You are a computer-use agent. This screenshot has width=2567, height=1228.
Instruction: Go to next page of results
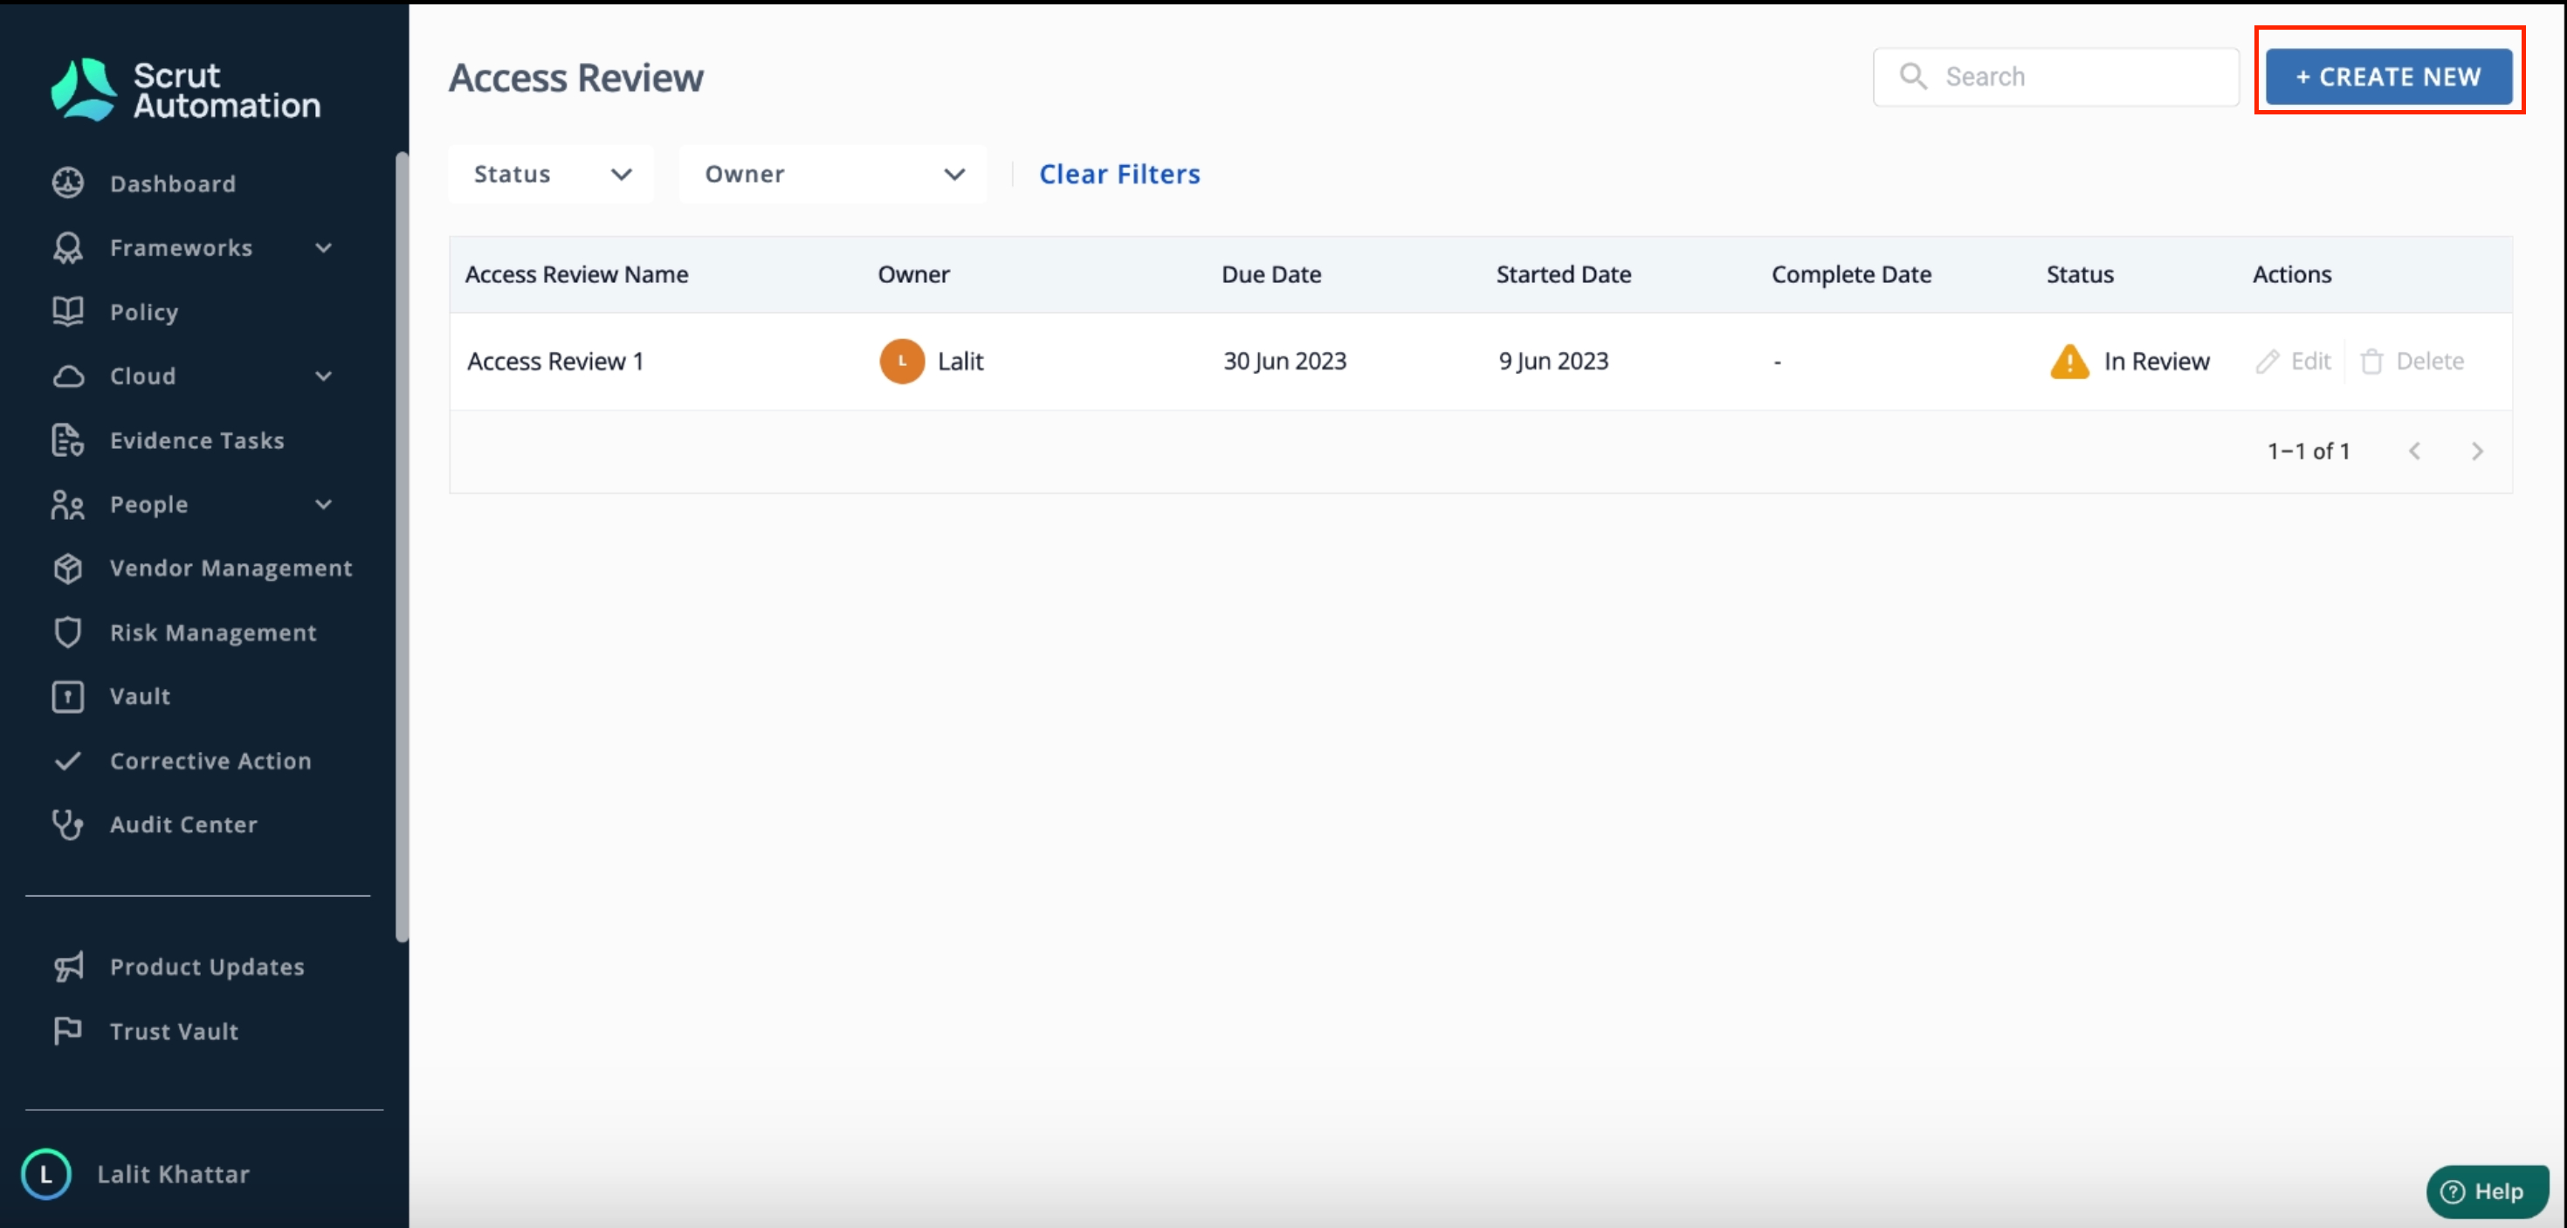tap(2477, 452)
